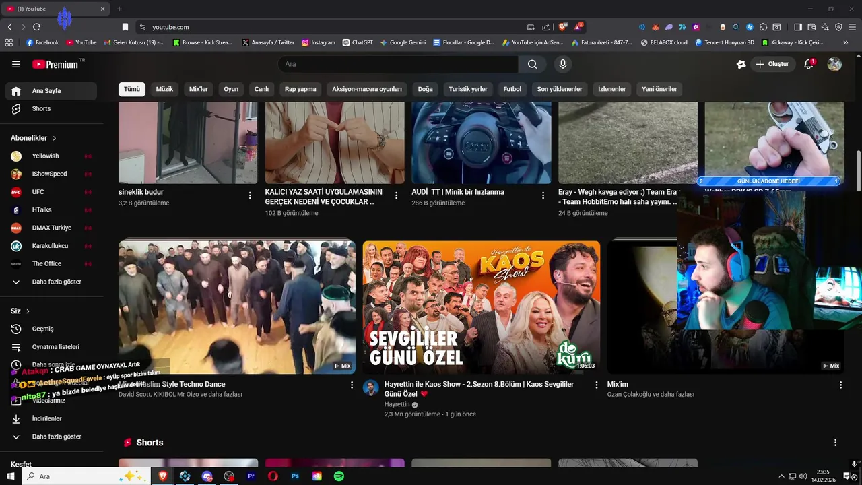This screenshot has width=862, height=485.
Task: Open the YouTube guide hamburger menu
Action: pyautogui.click(x=16, y=64)
